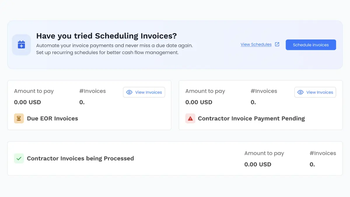Viewport: 350px width, 197px height.
Task: Click the 0.00 USD amount in the Processed card
Action: point(258,164)
